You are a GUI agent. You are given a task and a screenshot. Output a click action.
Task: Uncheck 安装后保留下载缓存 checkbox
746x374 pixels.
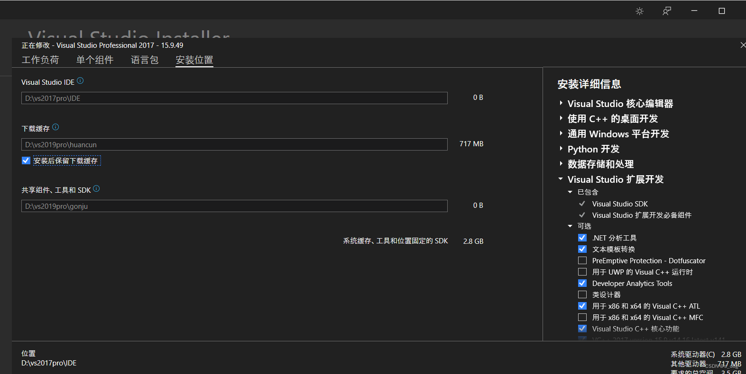(x=26, y=160)
